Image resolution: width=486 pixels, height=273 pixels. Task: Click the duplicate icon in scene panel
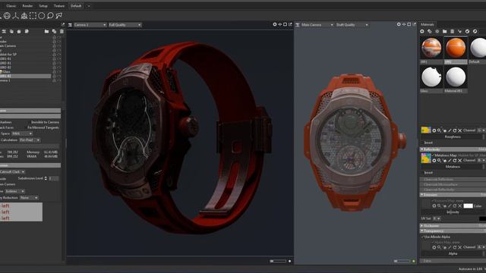point(54,31)
